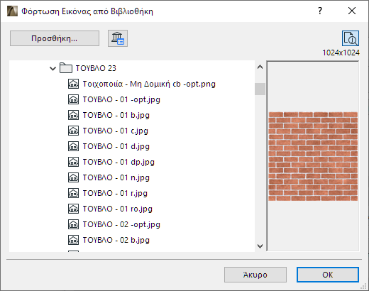The width and height of the screenshot is (369, 291).
Task: Click icon of ΤΟΥΒΛΟ - 01 n.jpg
Action: [x=73, y=177]
